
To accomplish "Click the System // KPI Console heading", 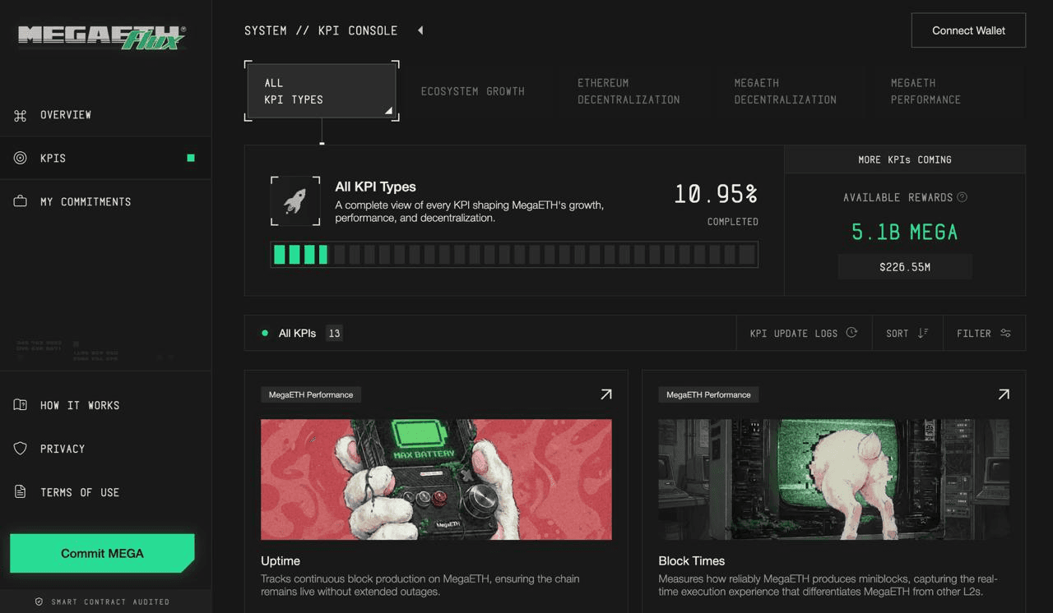I will coord(321,30).
